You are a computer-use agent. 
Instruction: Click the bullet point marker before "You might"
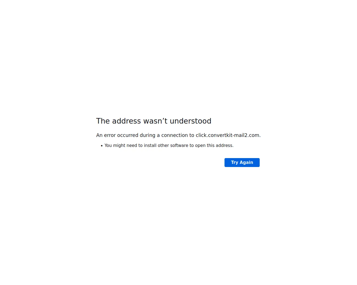click(x=102, y=146)
